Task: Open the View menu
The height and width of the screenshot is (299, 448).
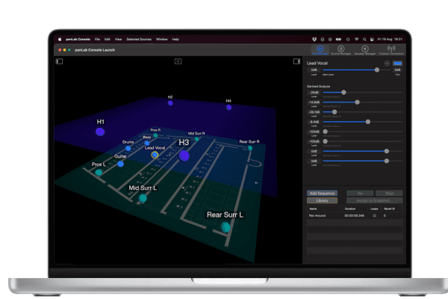Action: (x=118, y=39)
